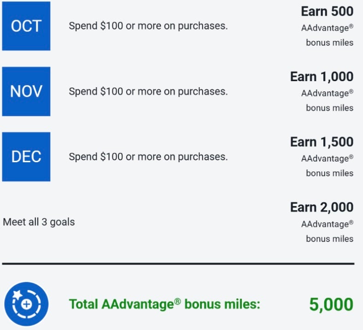Click bonus miles caption under Earn 500
363x330 pixels.
click(329, 43)
